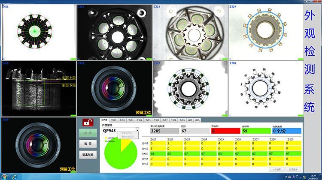Expand the QP943 product model dropdown
The width and height of the screenshot is (322, 180).
click(x=137, y=130)
